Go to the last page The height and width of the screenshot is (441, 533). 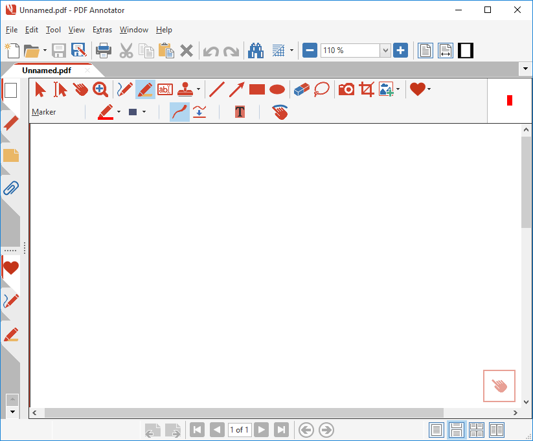click(280, 429)
